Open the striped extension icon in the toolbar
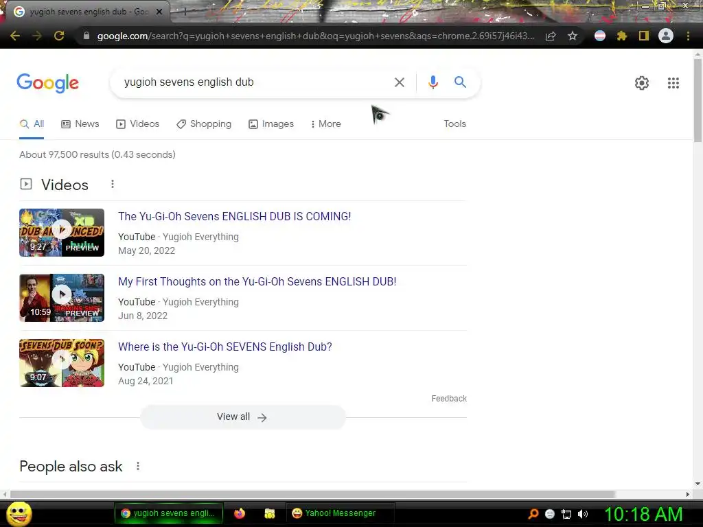The width and height of the screenshot is (703, 527). (600, 36)
